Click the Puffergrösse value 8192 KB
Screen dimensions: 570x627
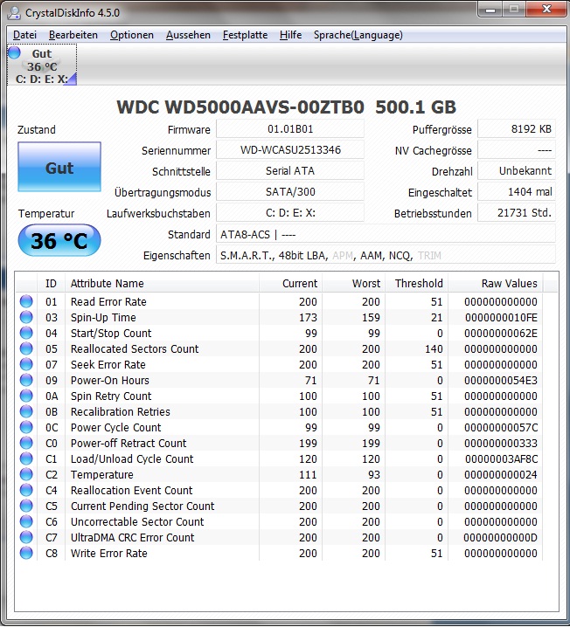point(517,129)
